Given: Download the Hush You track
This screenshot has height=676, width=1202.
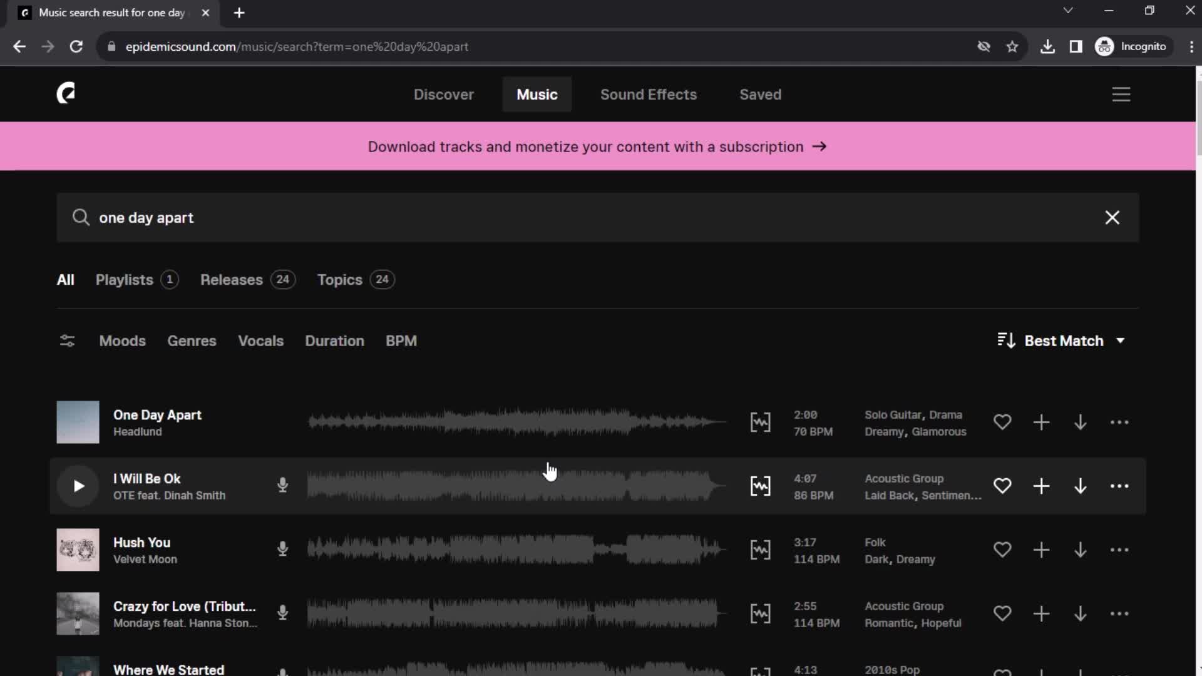Looking at the screenshot, I should pos(1080,550).
